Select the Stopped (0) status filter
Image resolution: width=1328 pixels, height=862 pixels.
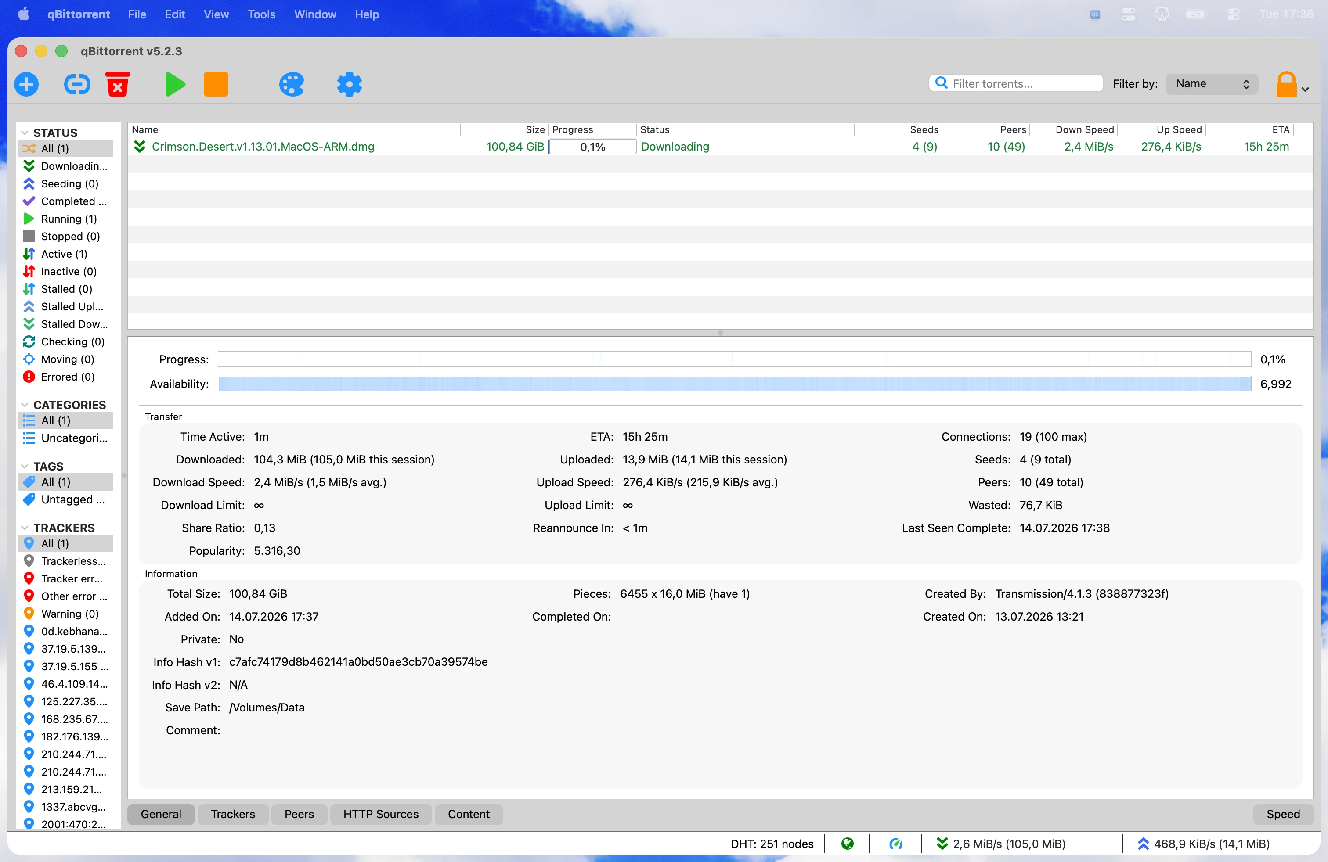click(66, 237)
